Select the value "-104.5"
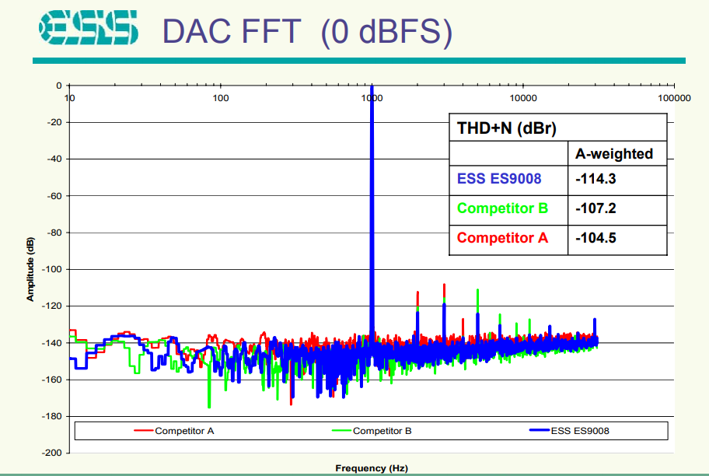709x476 pixels. click(595, 238)
